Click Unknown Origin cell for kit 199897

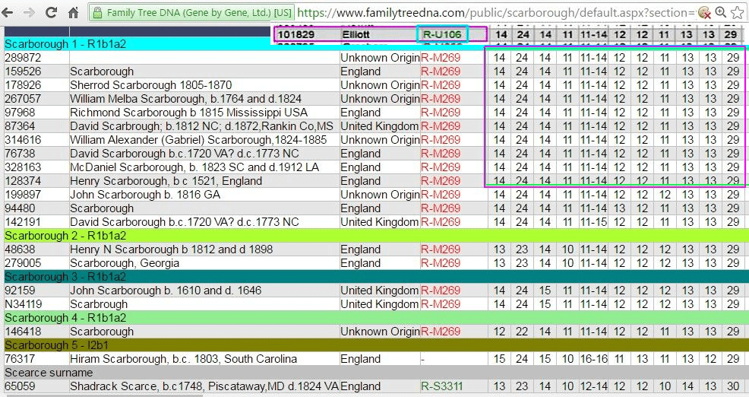[x=381, y=195]
